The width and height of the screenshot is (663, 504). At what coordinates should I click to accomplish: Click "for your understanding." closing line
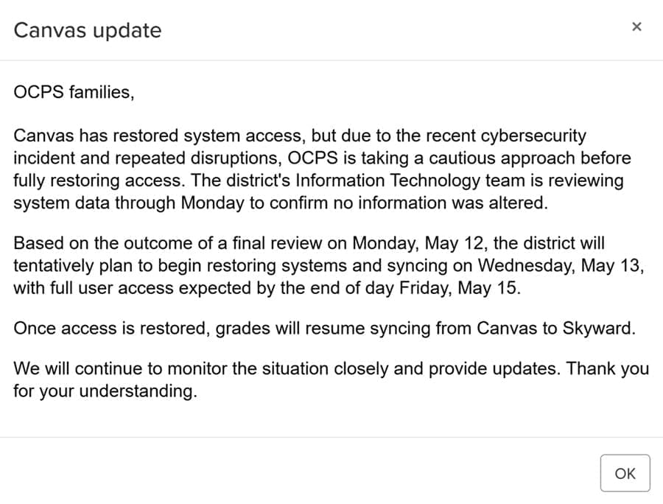[105, 391]
